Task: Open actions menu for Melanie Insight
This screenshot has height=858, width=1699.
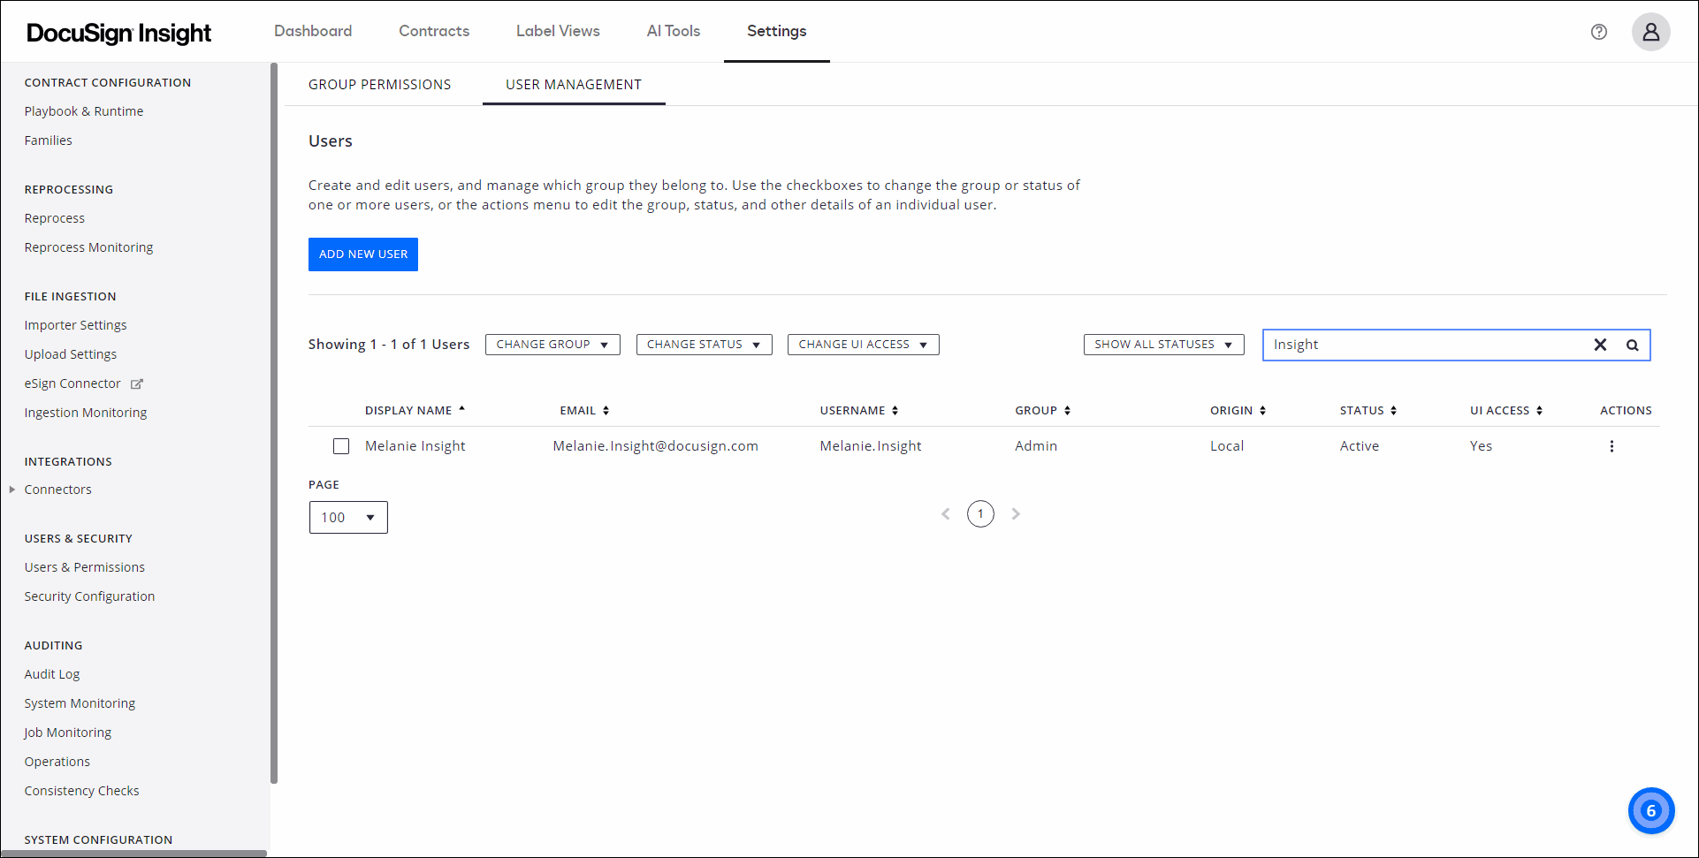Action: [x=1611, y=446]
